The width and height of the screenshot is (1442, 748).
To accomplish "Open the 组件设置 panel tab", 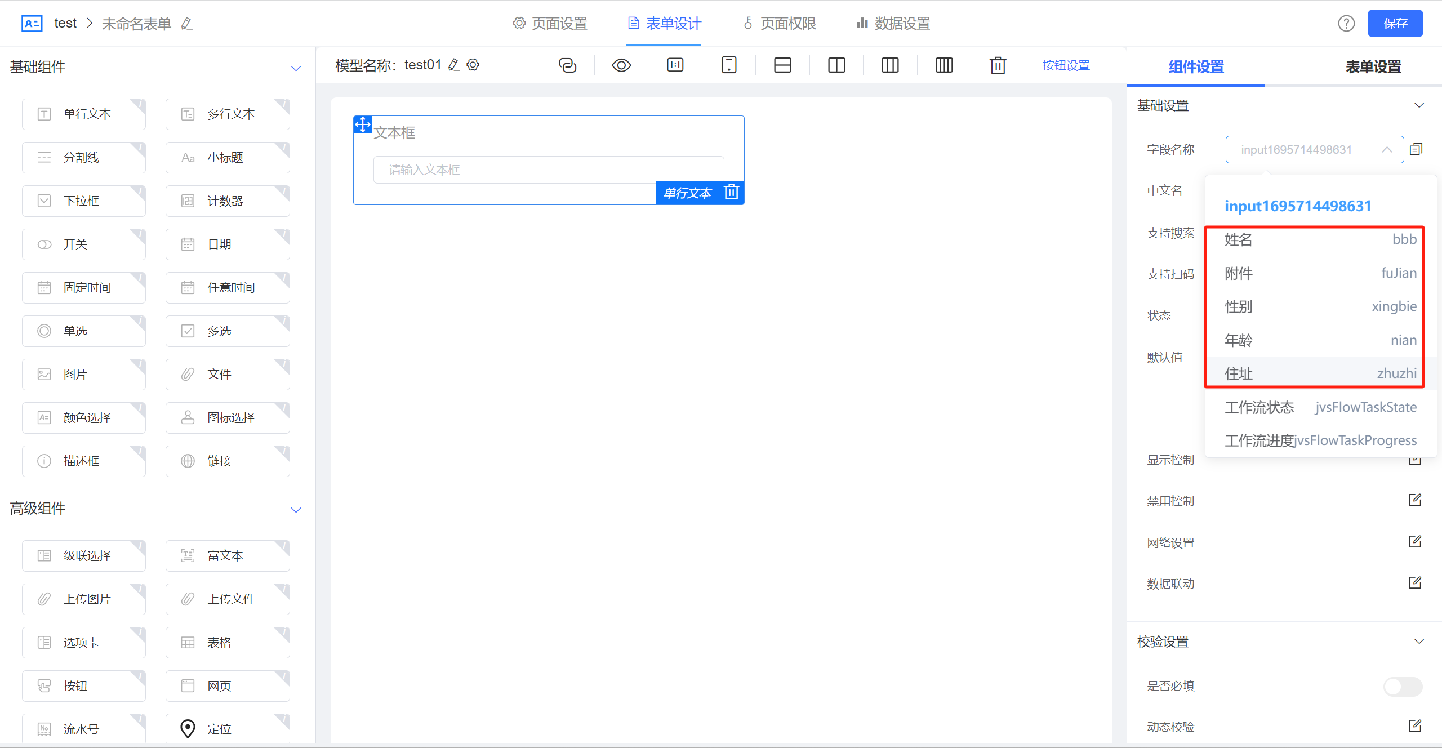I will (1196, 66).
